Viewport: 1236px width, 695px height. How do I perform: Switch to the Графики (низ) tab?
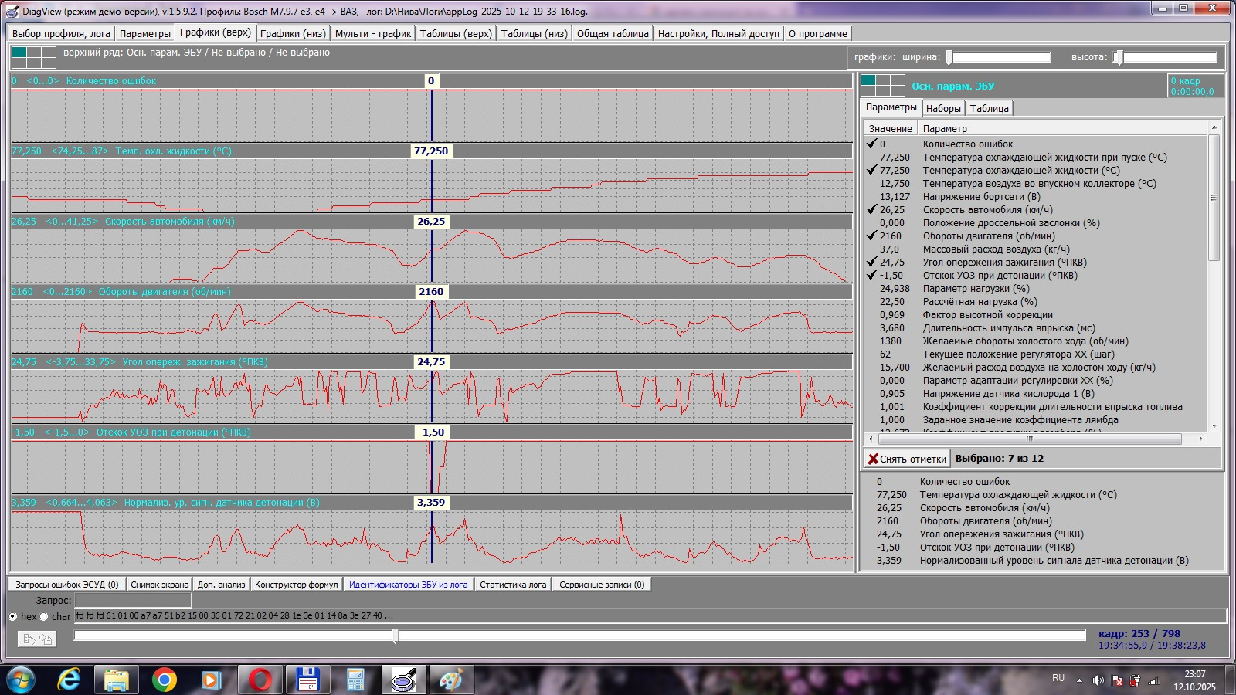(x=293, y=33)
